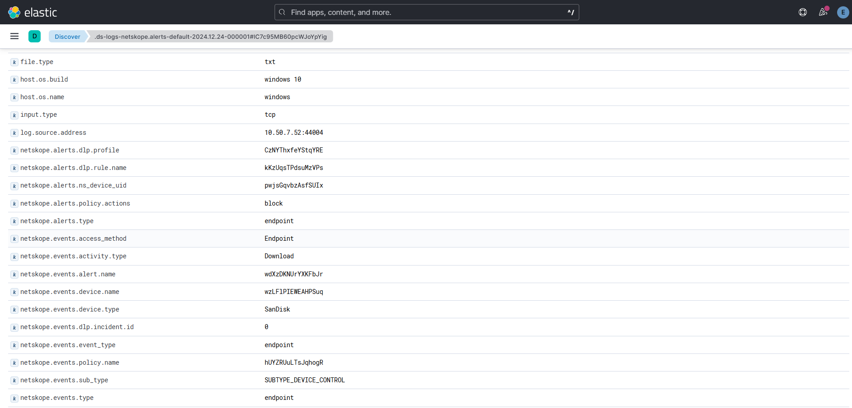The image size is (852, 408).
Task: Open the D space selector avatar
Action: 34,36
